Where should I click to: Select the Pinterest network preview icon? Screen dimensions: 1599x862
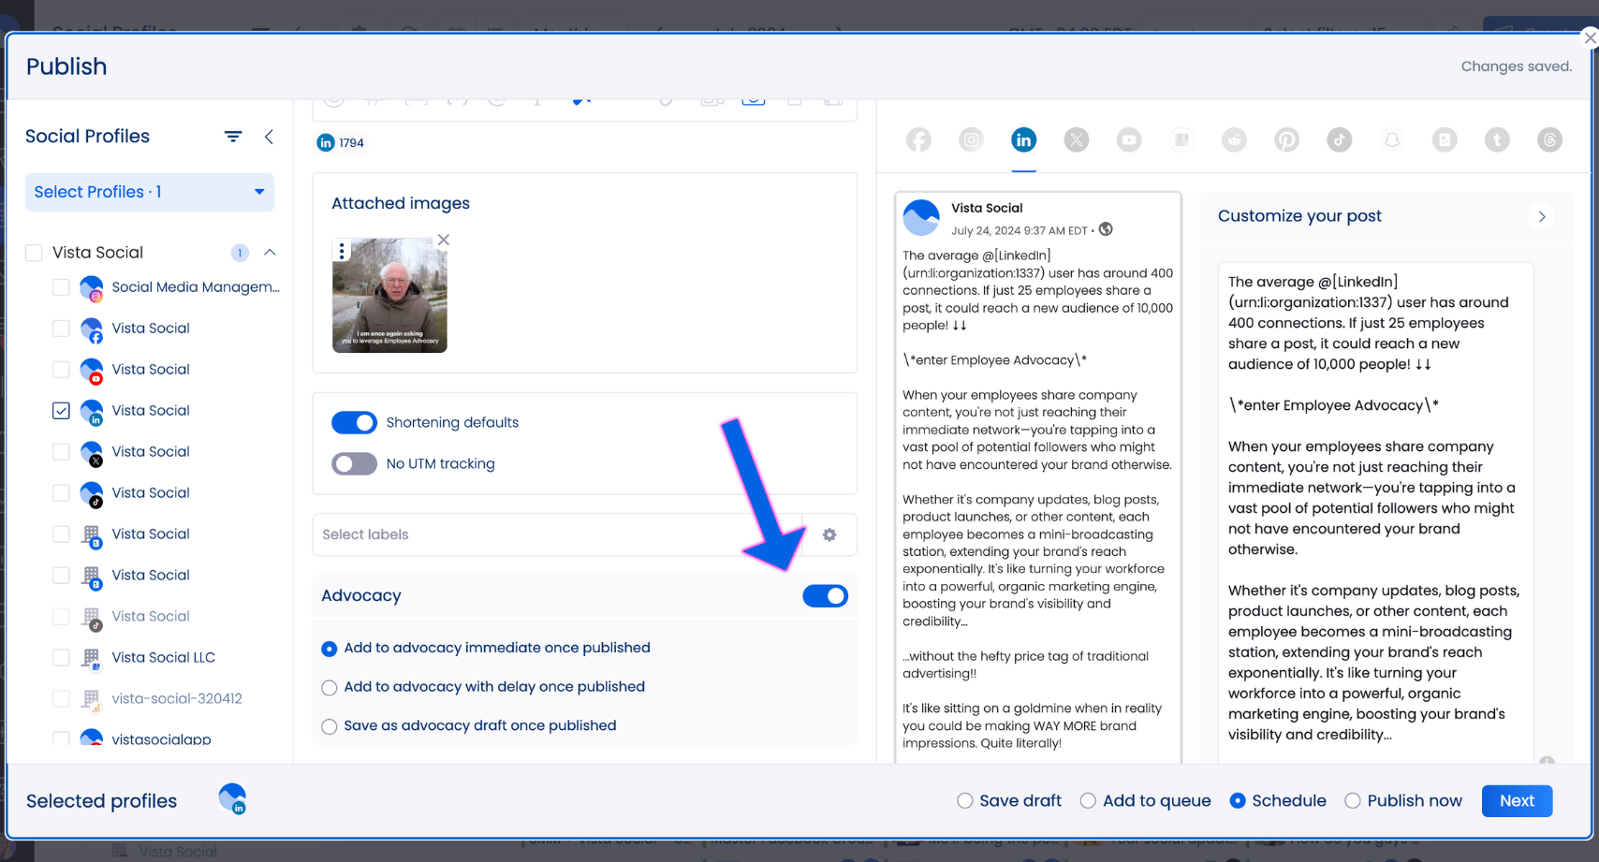coord(1286,139)
